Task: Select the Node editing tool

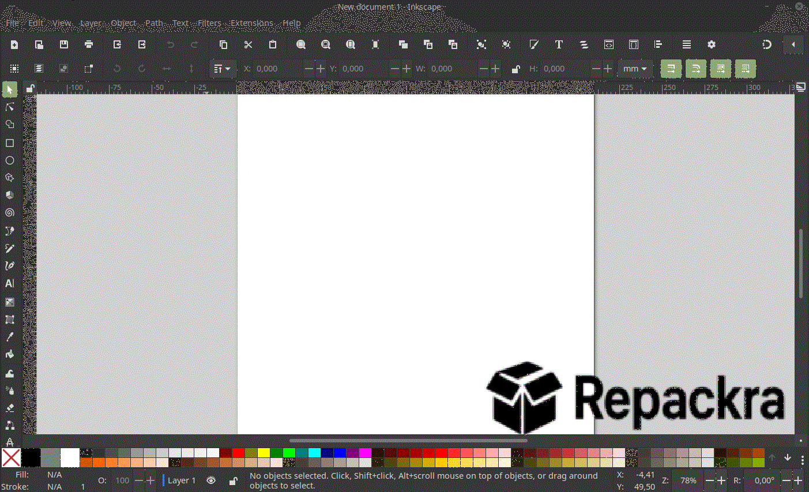Action: point(10,107)
